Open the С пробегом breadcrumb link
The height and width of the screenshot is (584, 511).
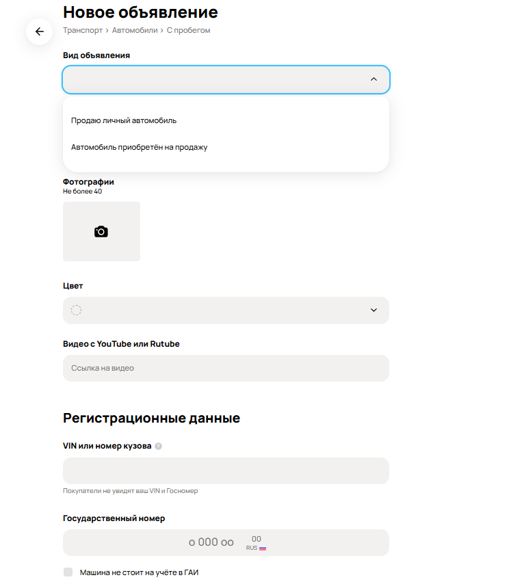[189, 30]
